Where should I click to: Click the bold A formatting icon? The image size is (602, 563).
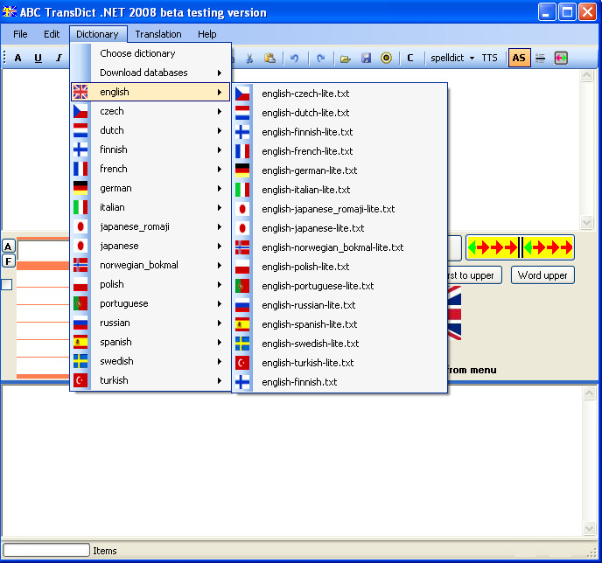coord(17,58)
